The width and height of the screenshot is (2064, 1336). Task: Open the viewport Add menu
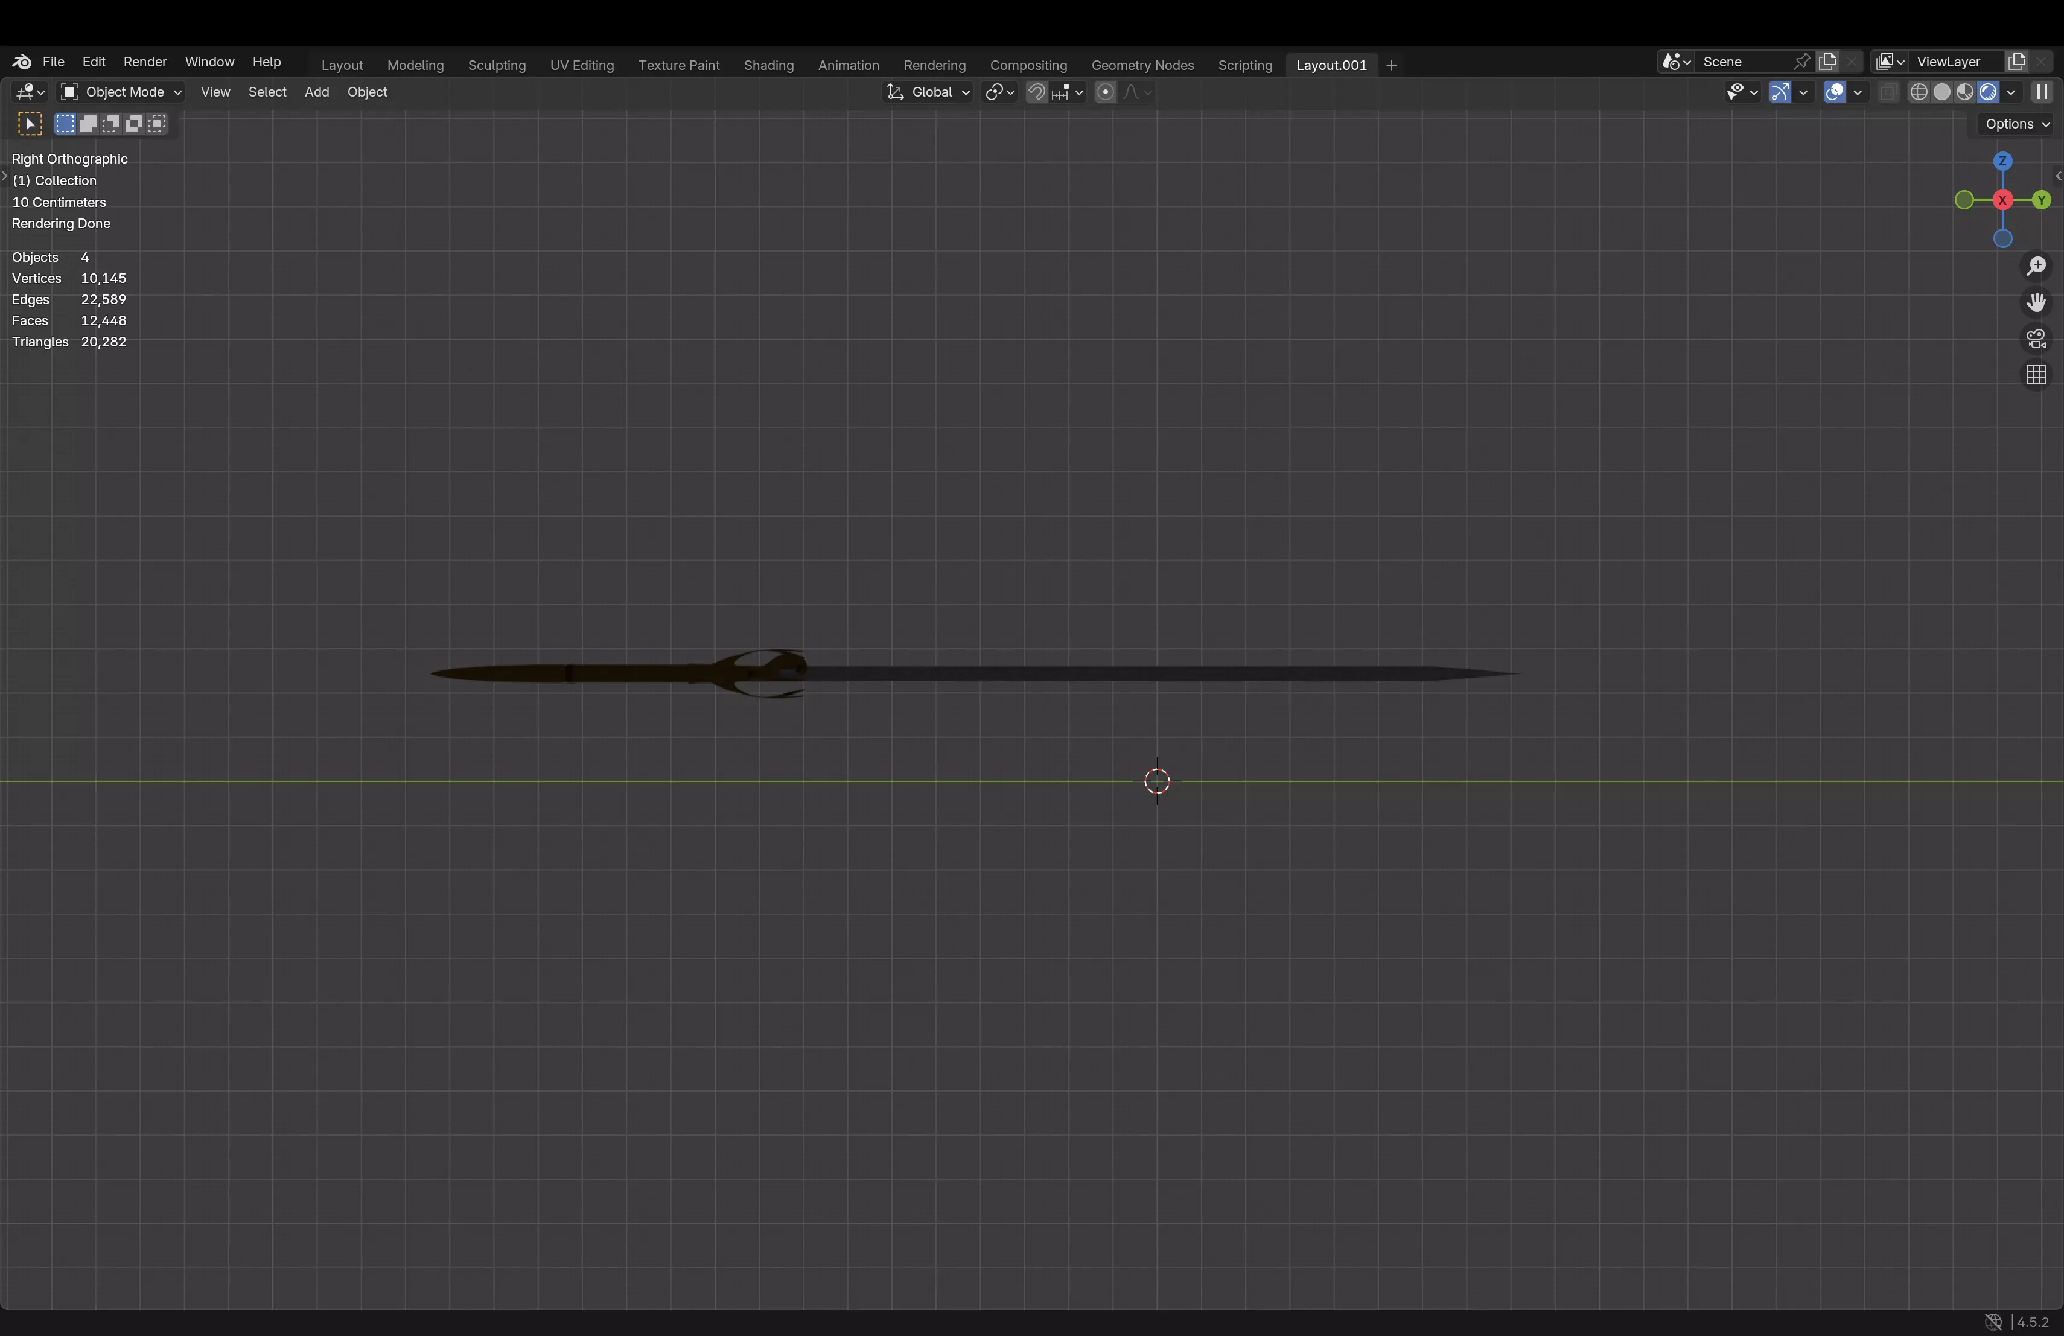[x=316, y=92]
